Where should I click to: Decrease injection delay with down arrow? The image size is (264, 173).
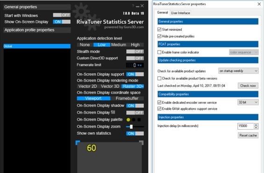pyautogui.click(x=256, y=128)
